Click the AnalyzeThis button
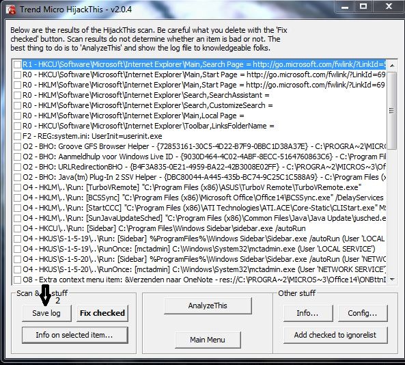 tap(208, 306)
